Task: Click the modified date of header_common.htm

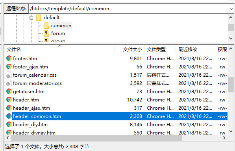Action: coord(195,116)
